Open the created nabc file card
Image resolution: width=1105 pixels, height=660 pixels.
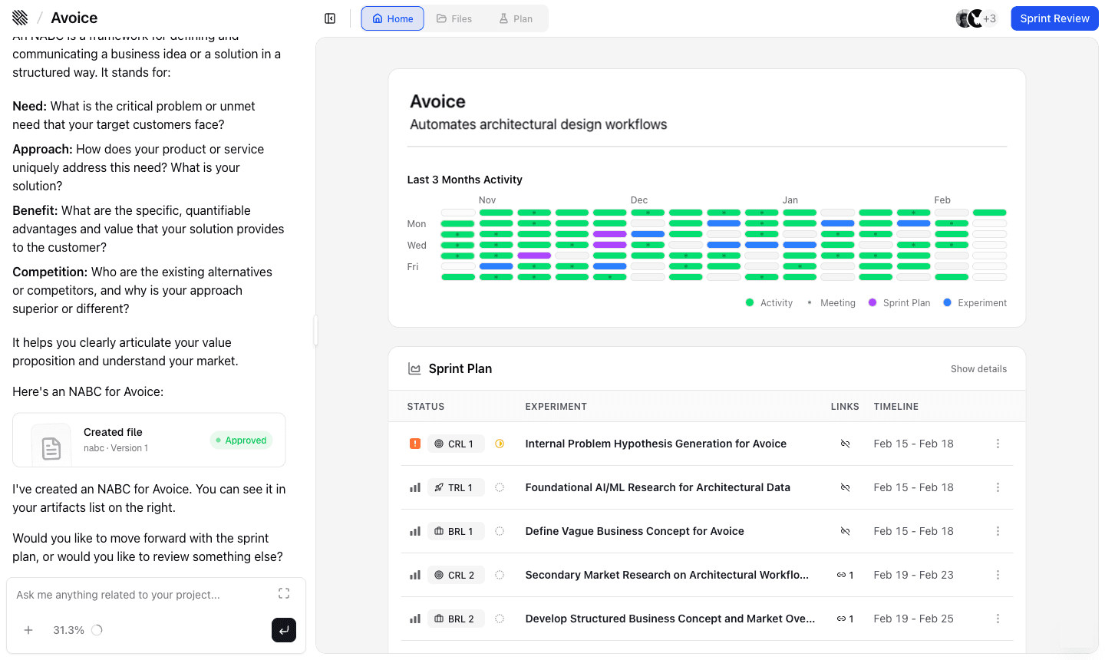(149, 441)
